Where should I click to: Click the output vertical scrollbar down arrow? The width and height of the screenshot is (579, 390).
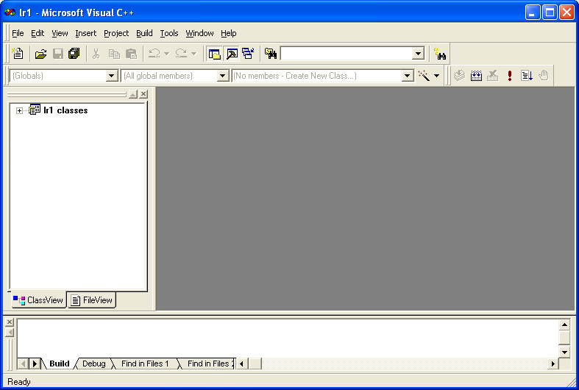[564, 352]
